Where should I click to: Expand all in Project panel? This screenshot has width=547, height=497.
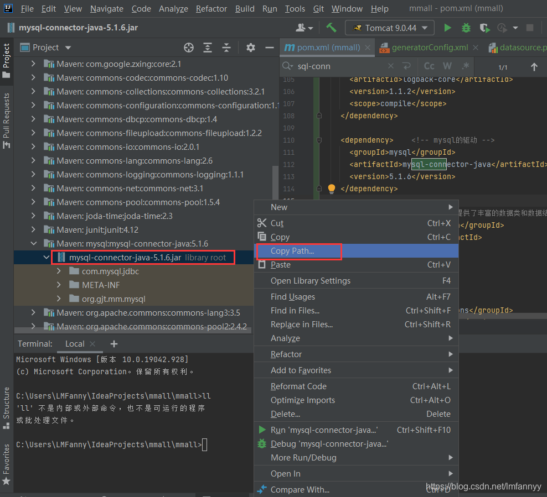coord(208,48)
